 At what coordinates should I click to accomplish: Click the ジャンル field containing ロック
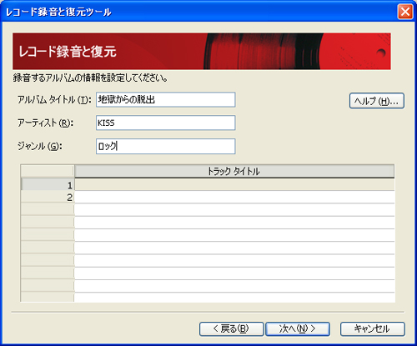[x=166, y=146]
